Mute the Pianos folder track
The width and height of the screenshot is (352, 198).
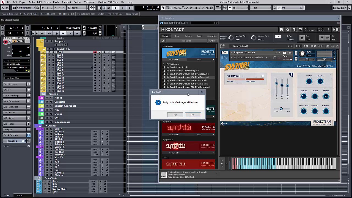pyautogui.click(x=47, y=98)
